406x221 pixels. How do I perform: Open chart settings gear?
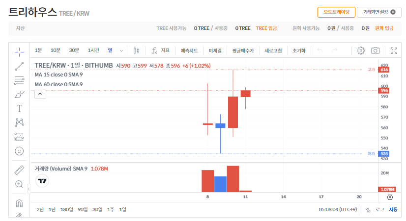361,50
